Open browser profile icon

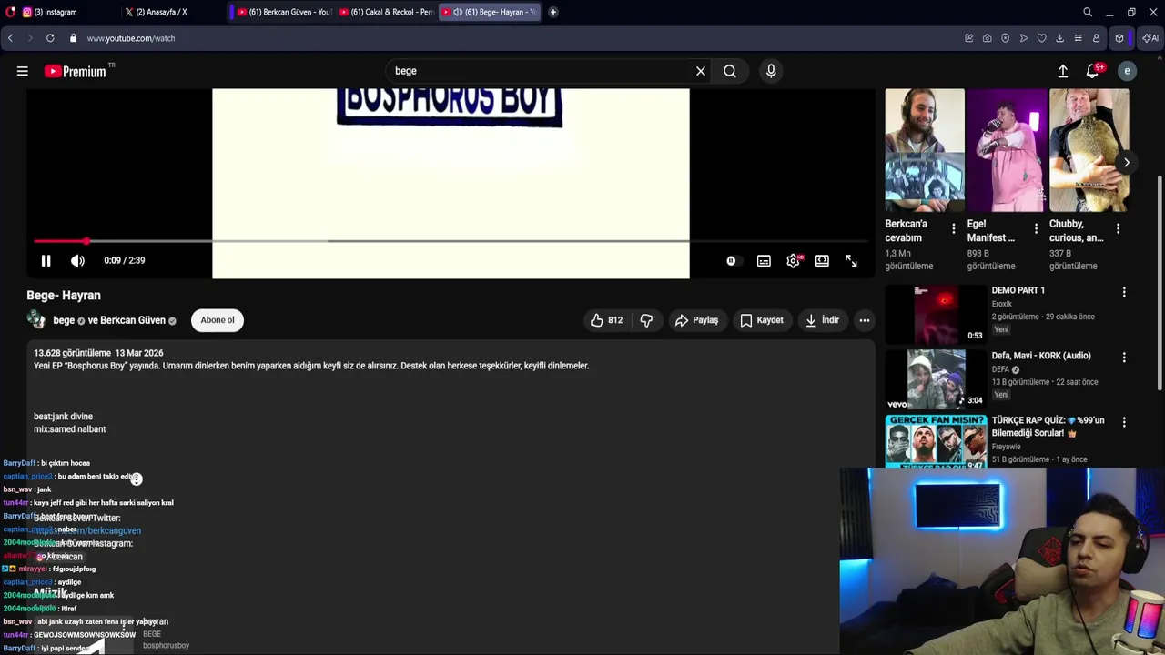[x=1096, y=38]
